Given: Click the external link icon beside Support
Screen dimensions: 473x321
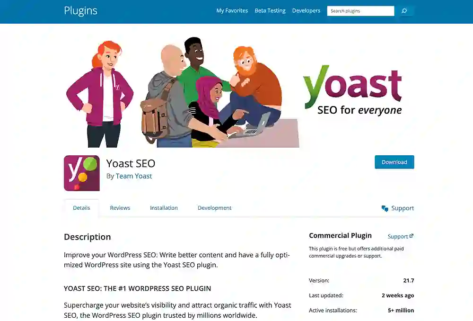Looking at the screenshot, I should pyautogui.click(x=412, y=236).
